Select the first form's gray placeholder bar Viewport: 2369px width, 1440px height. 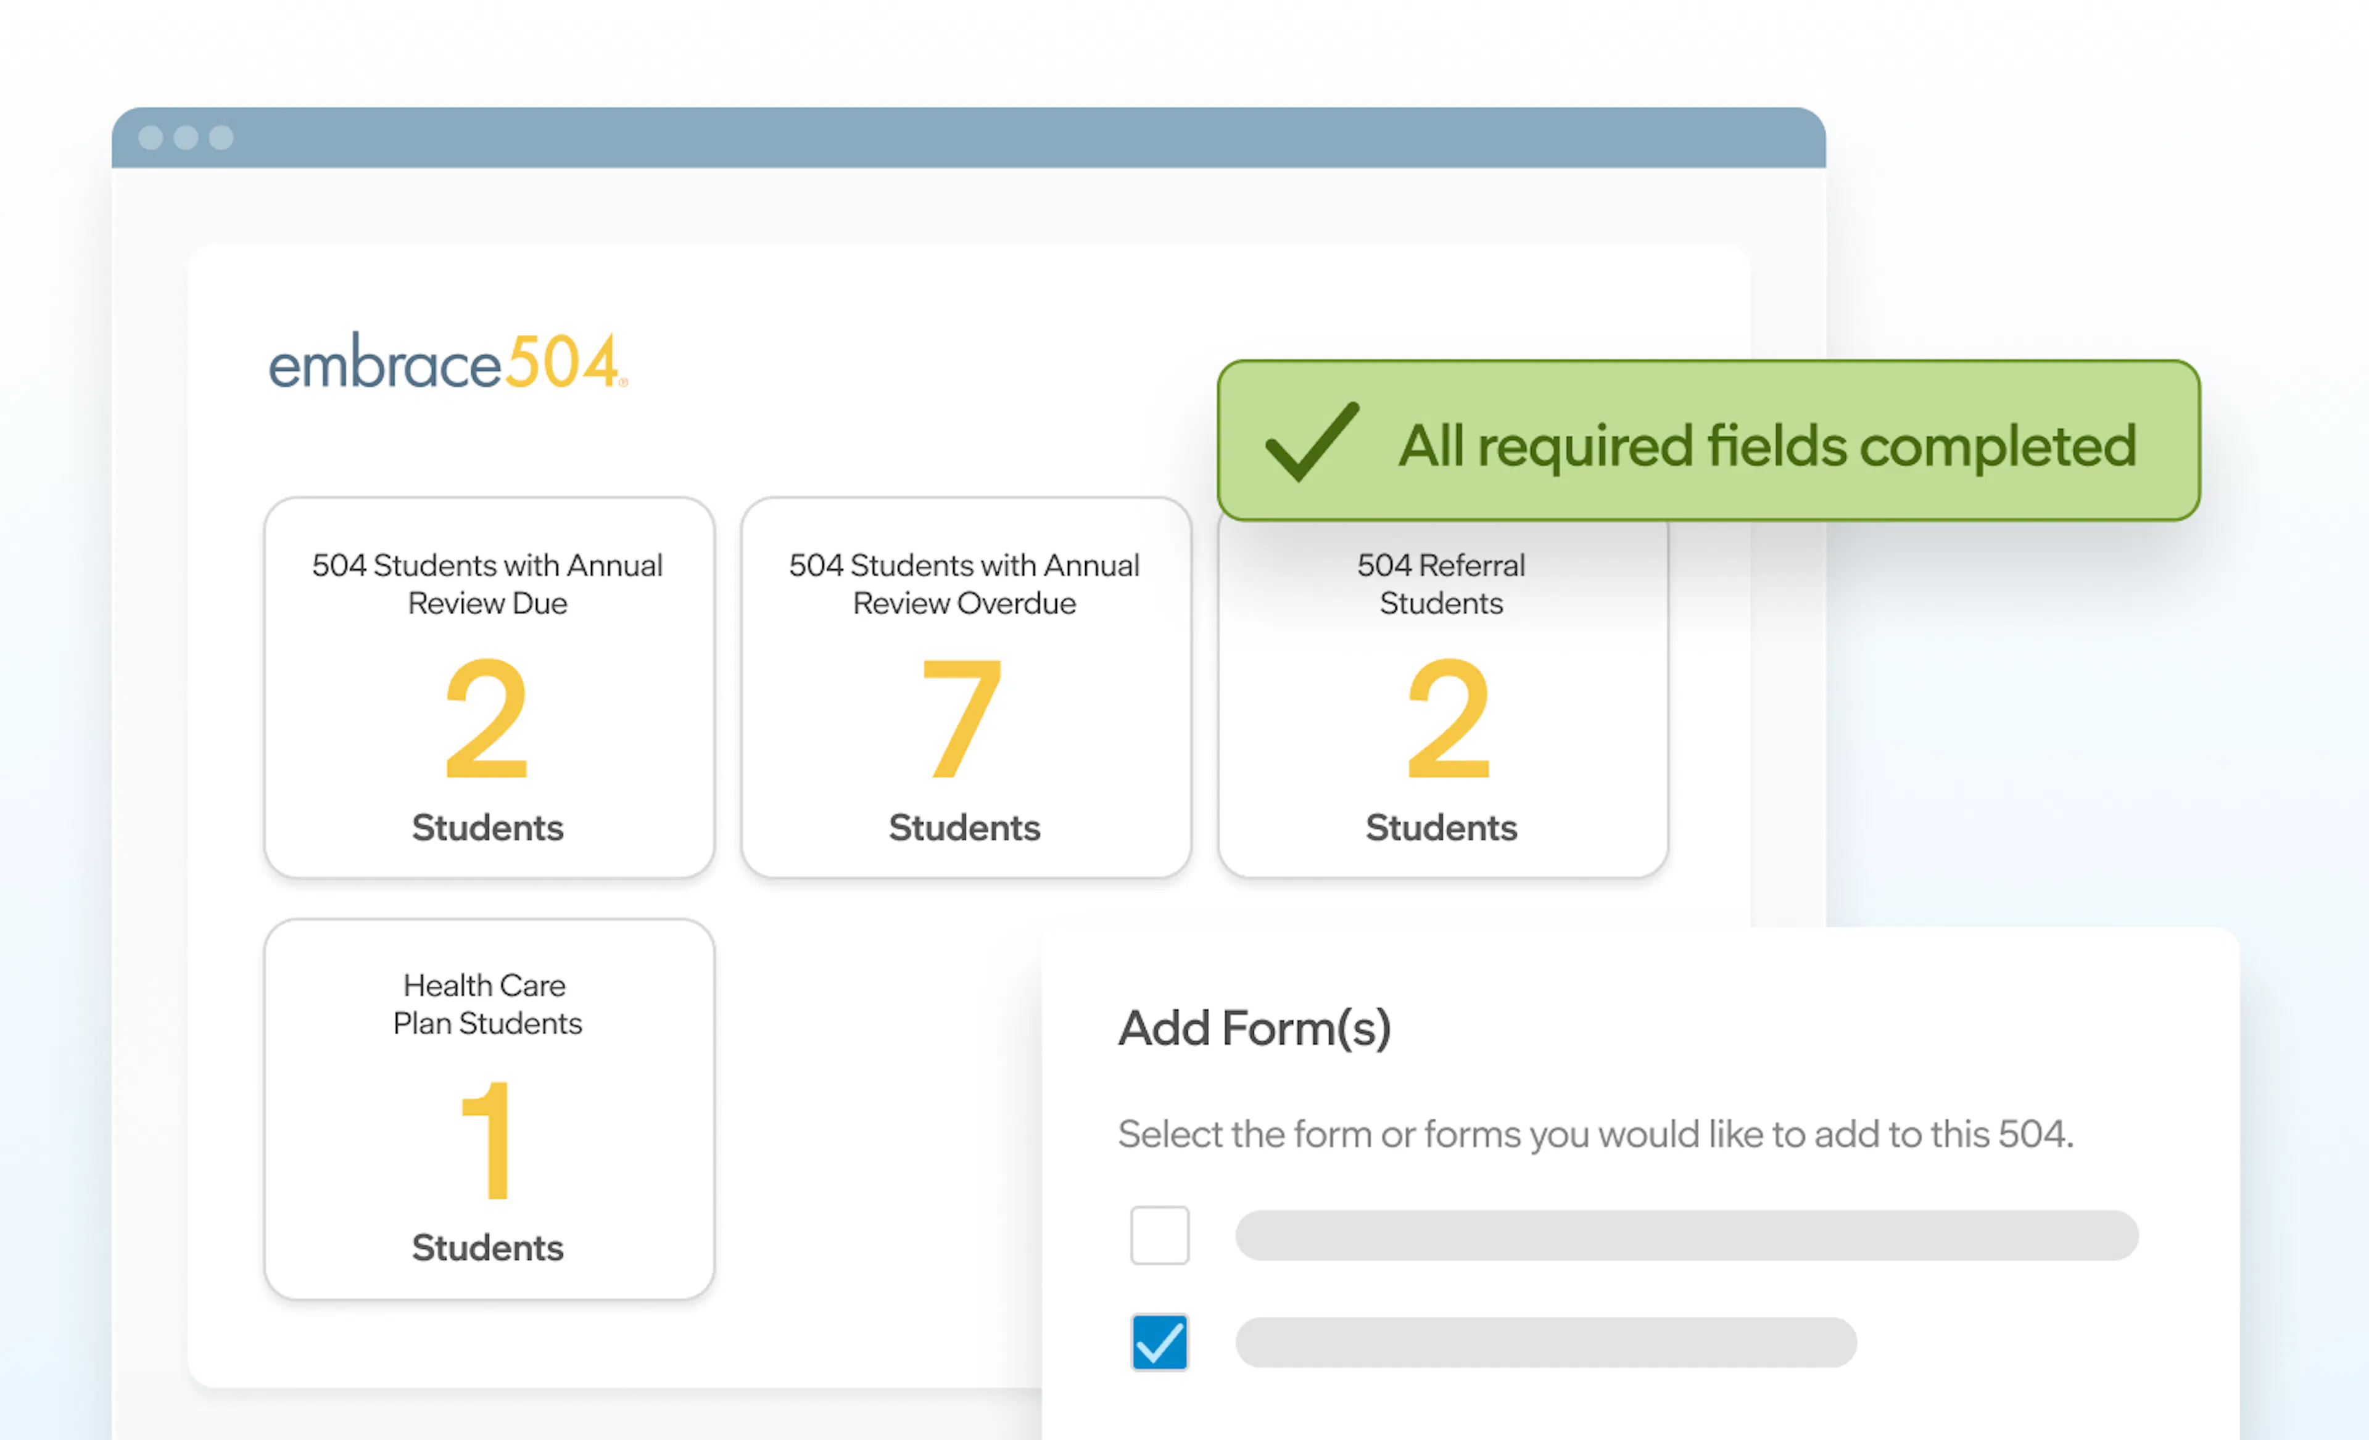(x=1687, y=1235)
